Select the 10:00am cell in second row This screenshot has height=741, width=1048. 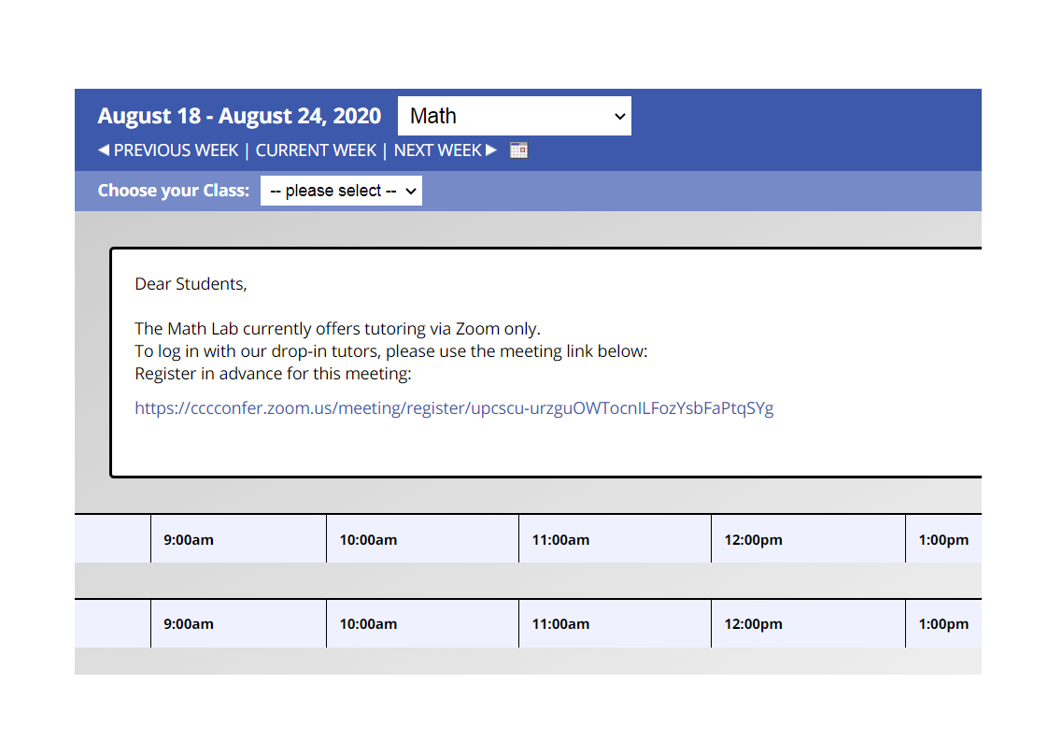click(422, 623)
